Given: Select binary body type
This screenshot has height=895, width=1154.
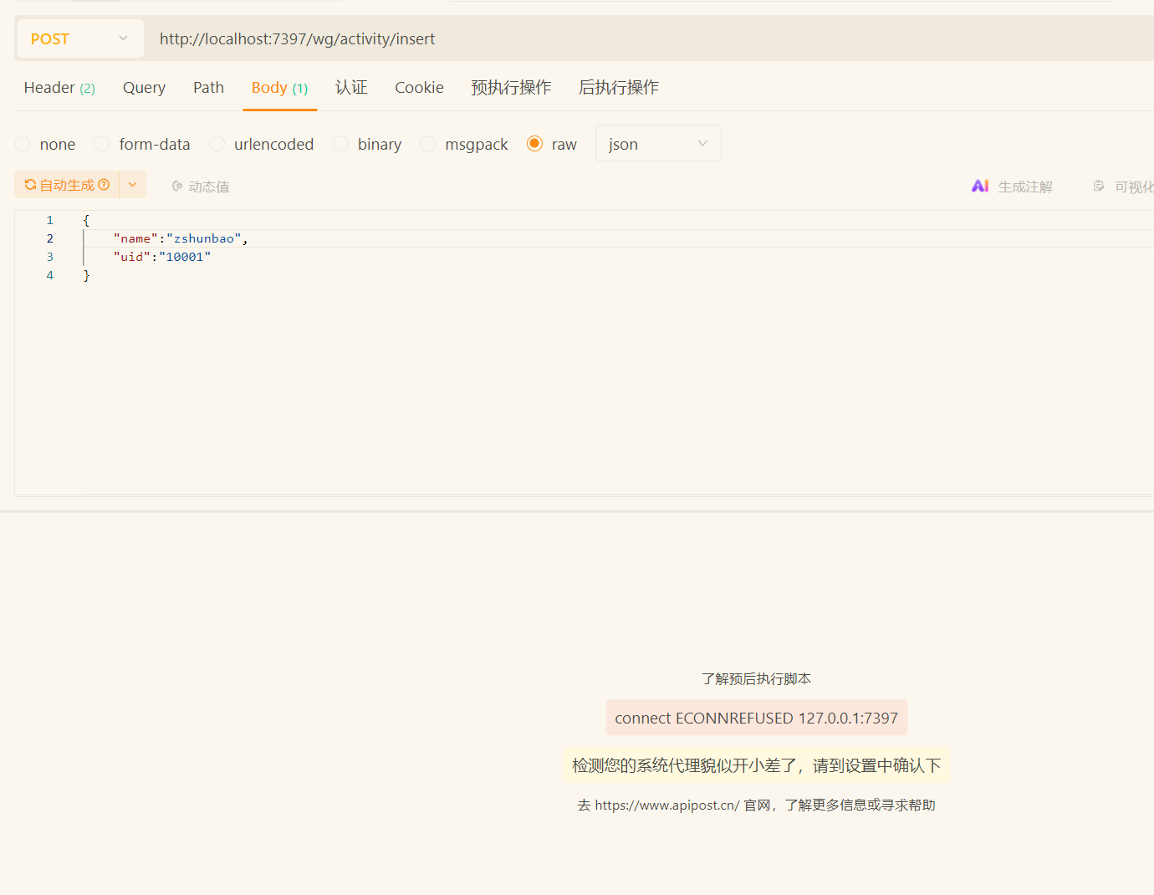Looking at the screenshot, I should point(340,144).
